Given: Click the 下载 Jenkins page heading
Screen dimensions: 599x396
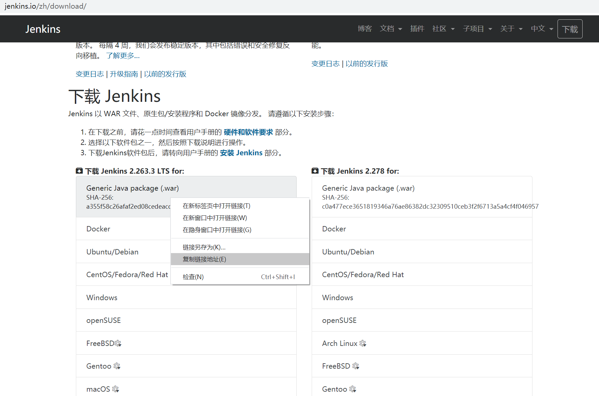Looking at the screenshot, I should click(x=114, y=96).
